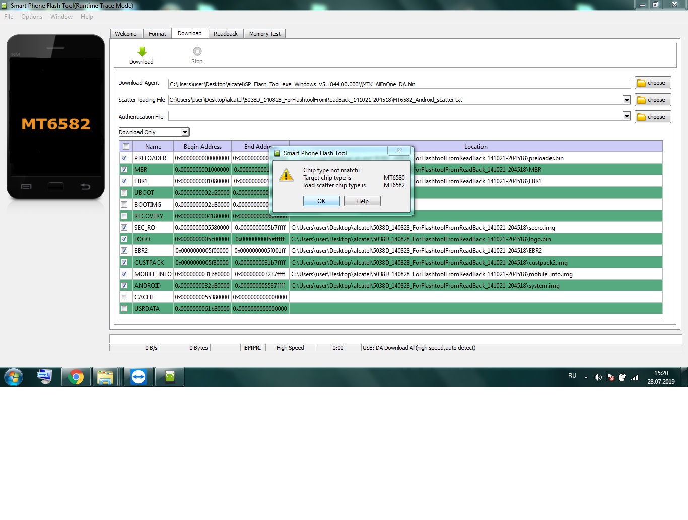Toggle the ANDROID partition checkbox

tap(124, 286)
